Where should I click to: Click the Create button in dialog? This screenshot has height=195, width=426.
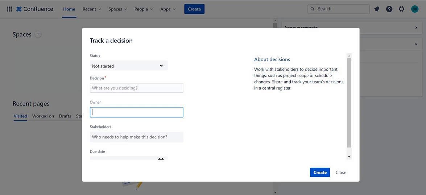pos(320,173)
